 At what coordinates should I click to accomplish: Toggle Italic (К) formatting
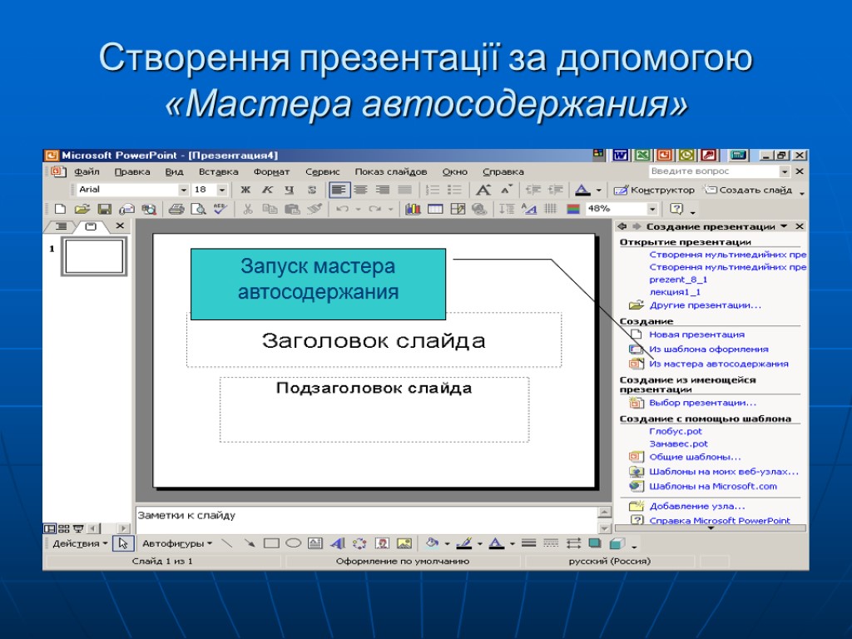pos(267,190)
